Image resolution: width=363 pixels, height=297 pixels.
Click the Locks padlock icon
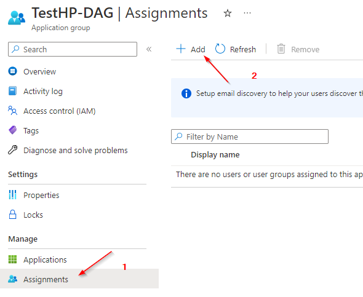tap(12, 215)
